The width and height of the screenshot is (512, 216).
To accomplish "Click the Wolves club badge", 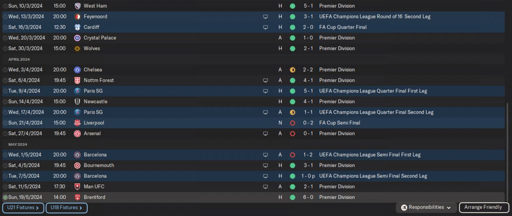I will pyautogui.click(x=77, y=49).
